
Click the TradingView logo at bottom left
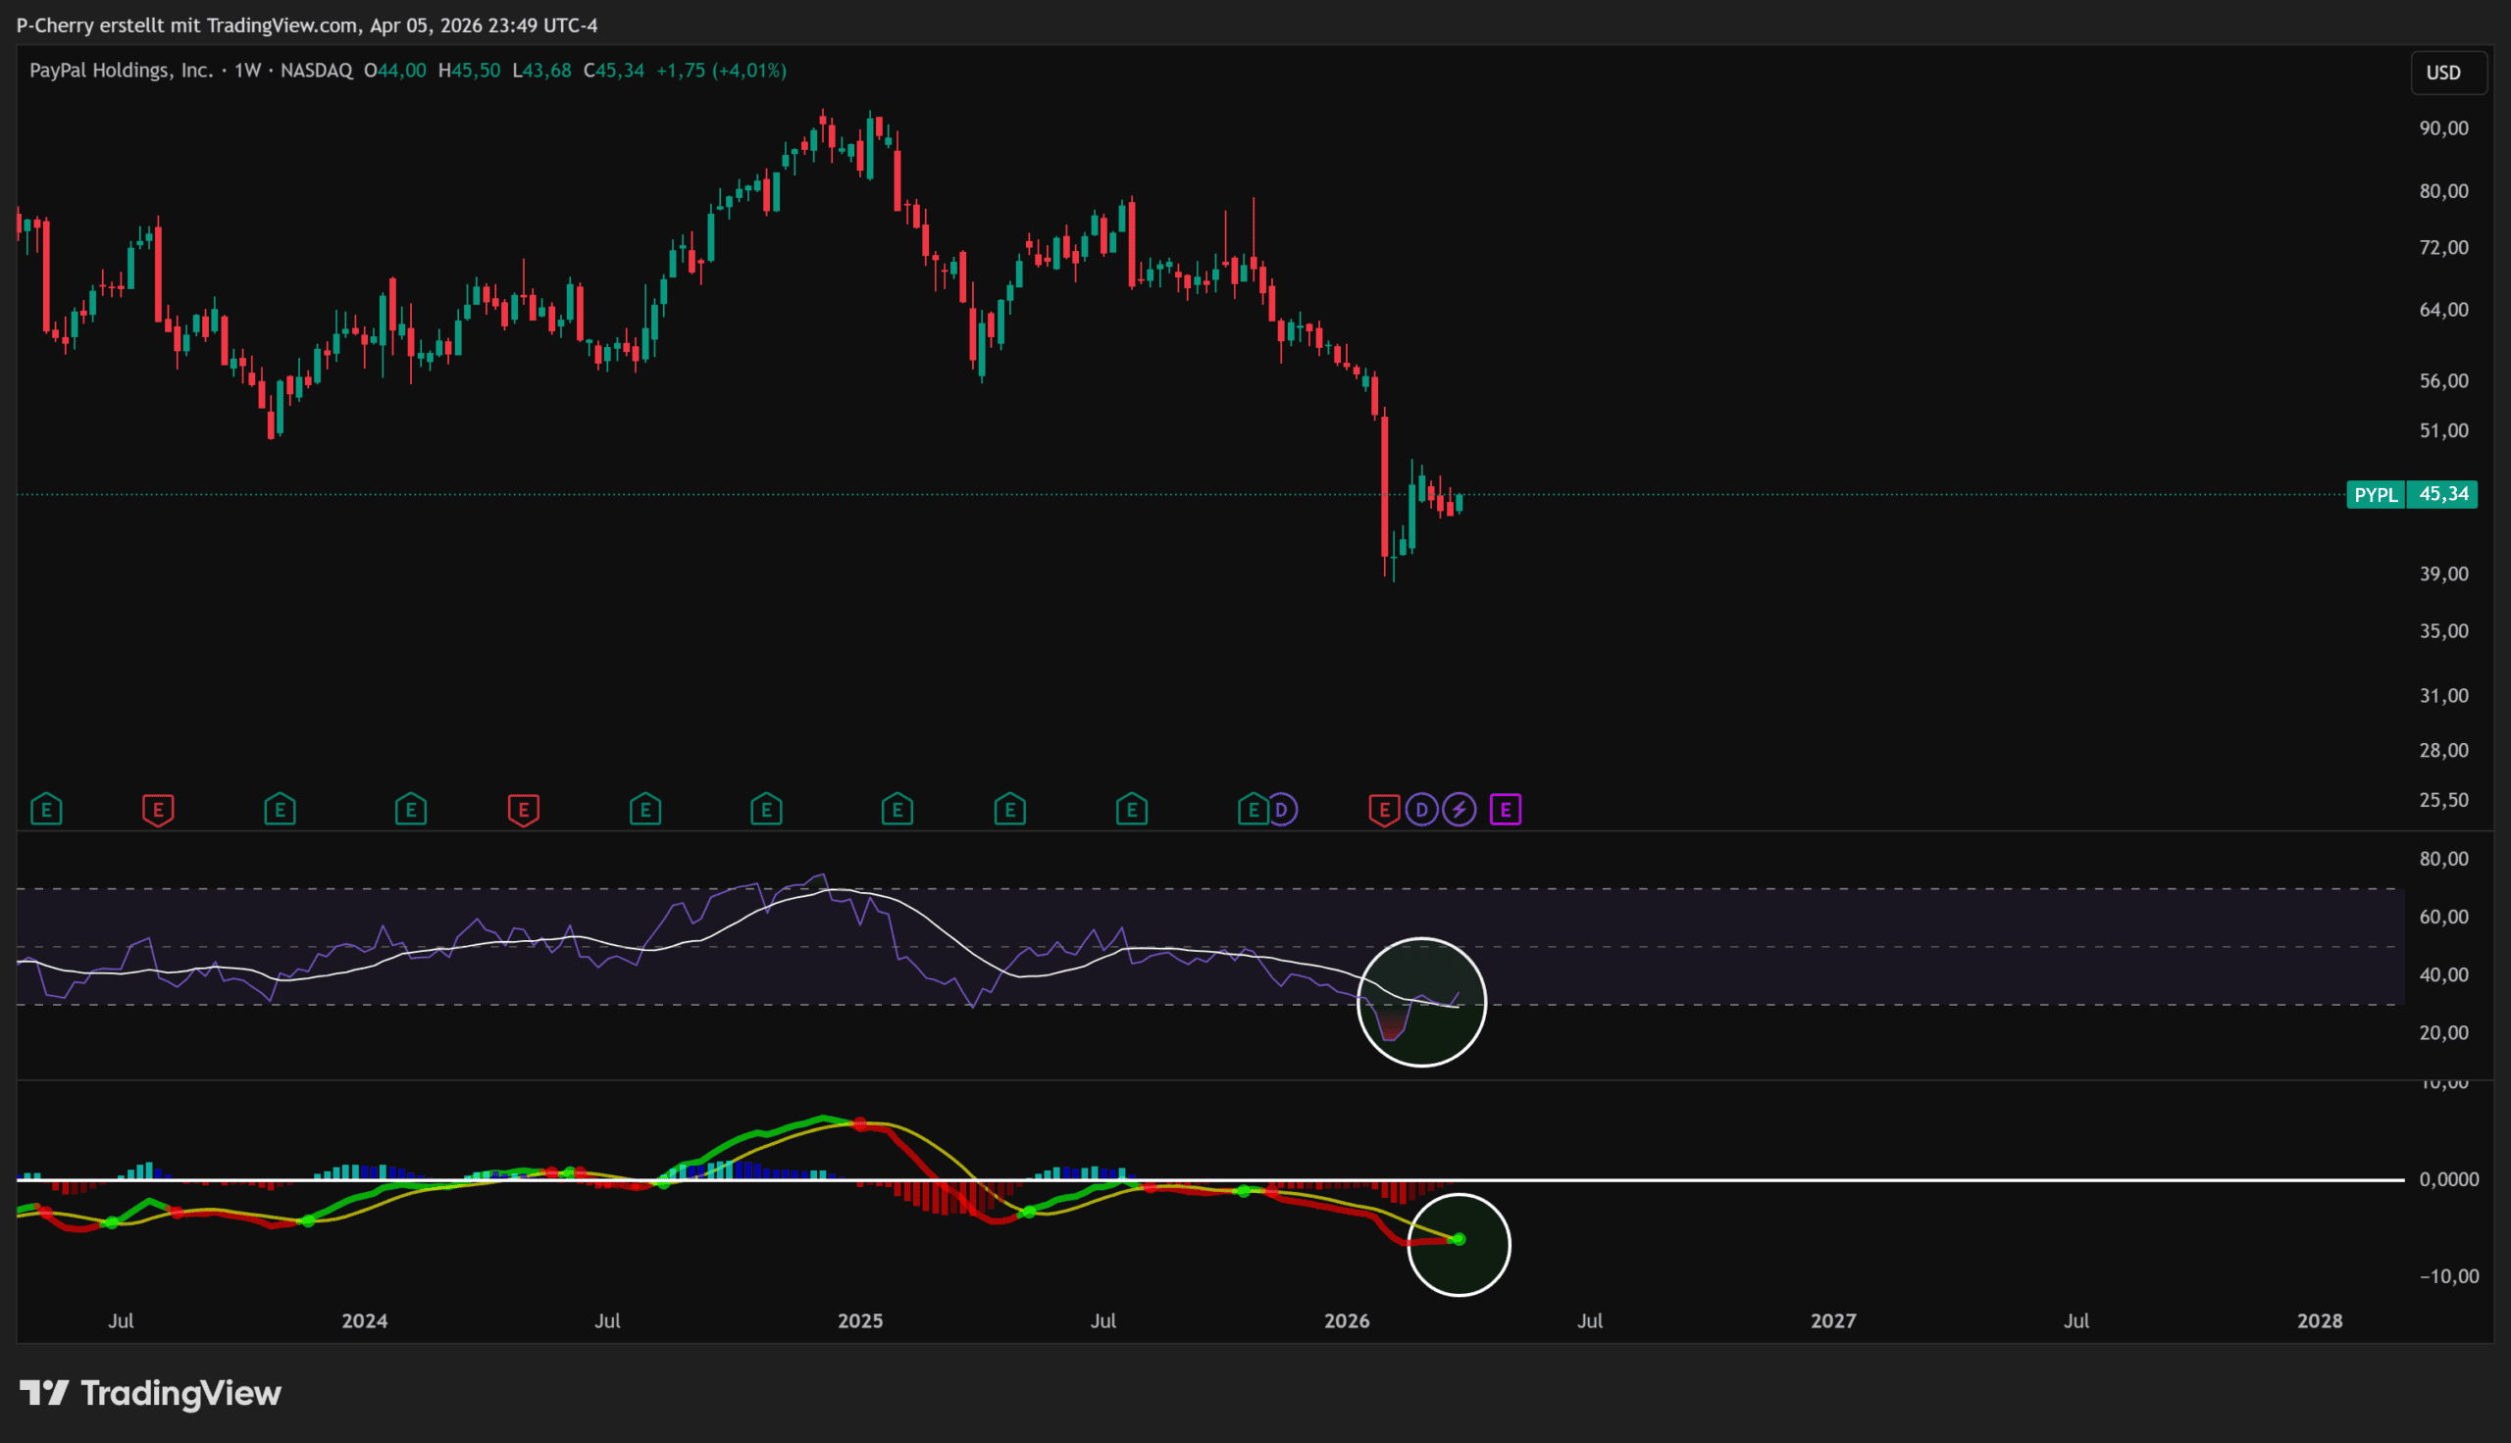[x=151, y=1393]
